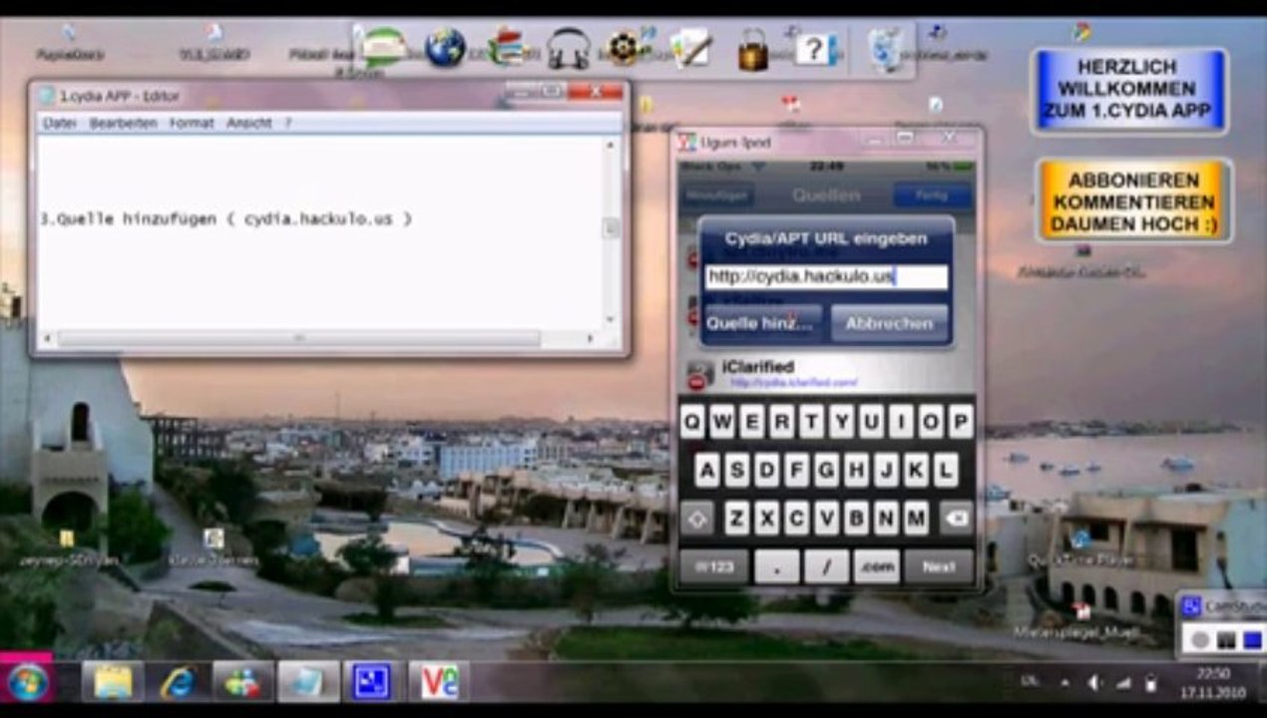Image resolution: width=1267 pixels, height=718 pixels.
Task: Show hidden tray icons with the arrow
Action: (x=1063, y=683)
